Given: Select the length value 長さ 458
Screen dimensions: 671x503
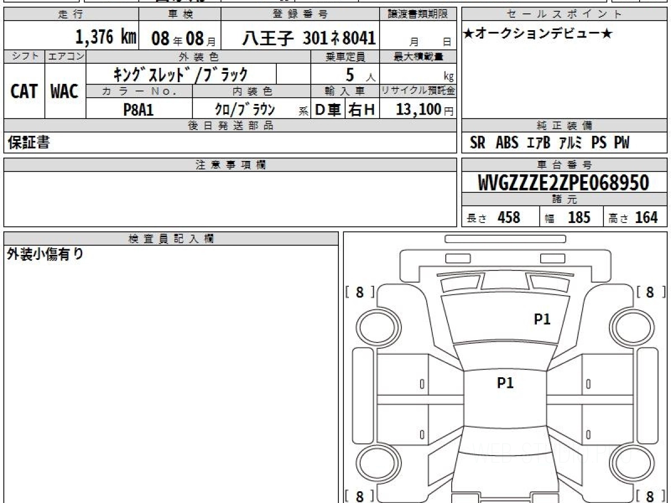Looking at the screenshot, I should pyautogui.click(x=493, y=217).
